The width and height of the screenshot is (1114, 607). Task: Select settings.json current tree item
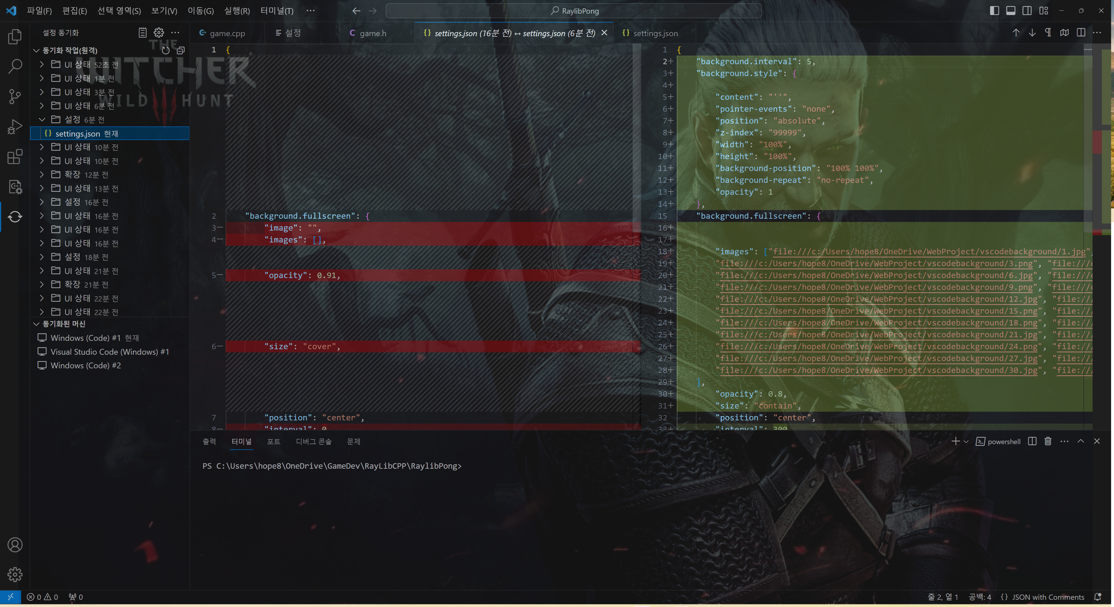(x=110, y=133)
